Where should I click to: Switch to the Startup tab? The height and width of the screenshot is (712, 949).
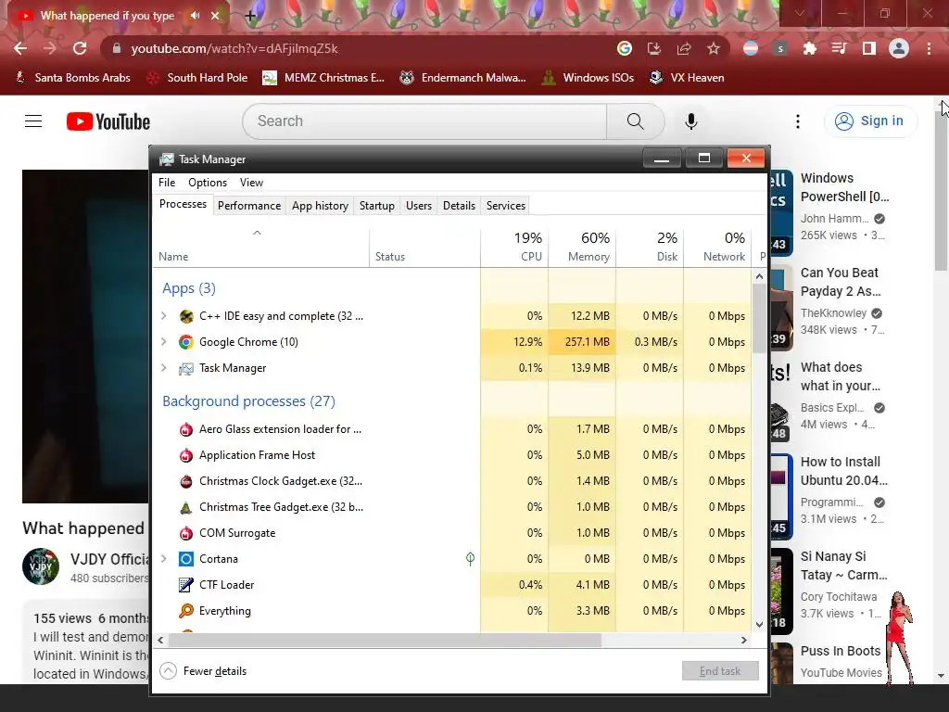tap(377, 206)
